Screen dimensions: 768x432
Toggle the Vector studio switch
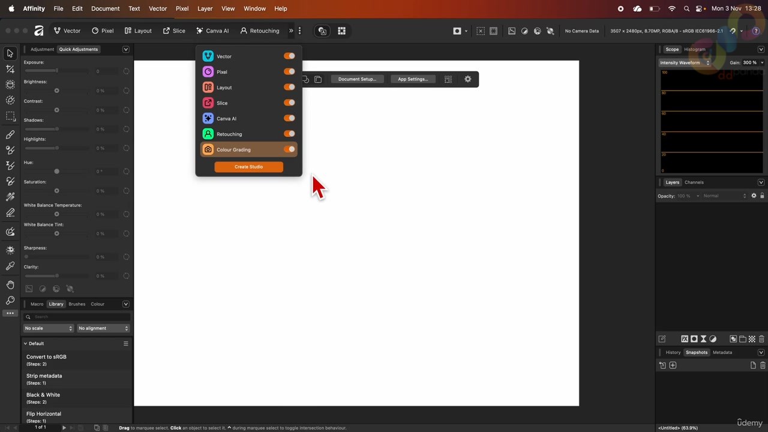click(x=290, y=56)
